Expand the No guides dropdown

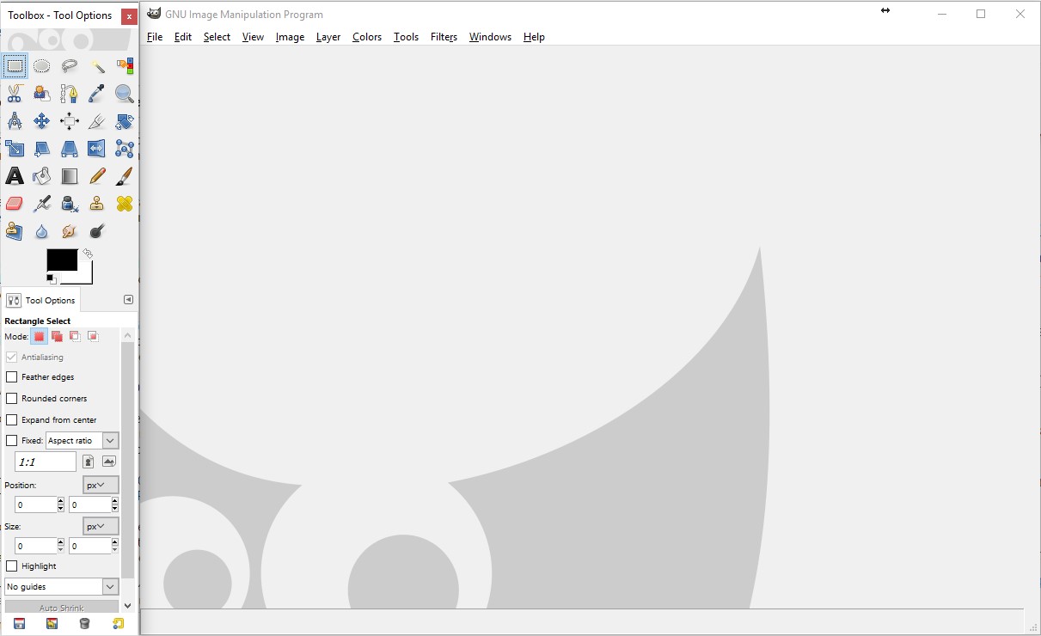click(61, 587)
